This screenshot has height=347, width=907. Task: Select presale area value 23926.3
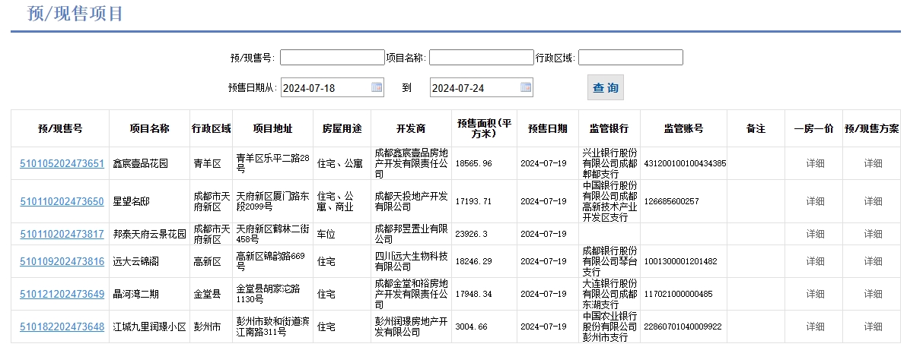[472, 235]
